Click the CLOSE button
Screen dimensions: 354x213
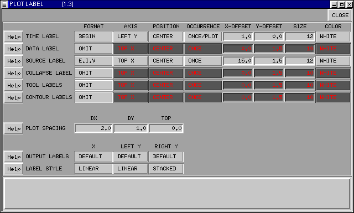tap(340, 15)
